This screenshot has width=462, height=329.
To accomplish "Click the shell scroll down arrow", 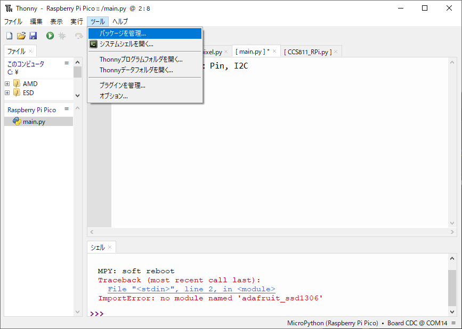I will click(452, 311).
